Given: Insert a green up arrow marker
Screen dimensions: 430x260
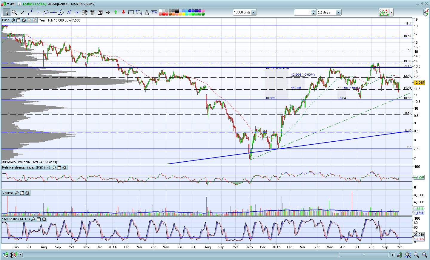Looking at the screenshot, I should [116, 12].
